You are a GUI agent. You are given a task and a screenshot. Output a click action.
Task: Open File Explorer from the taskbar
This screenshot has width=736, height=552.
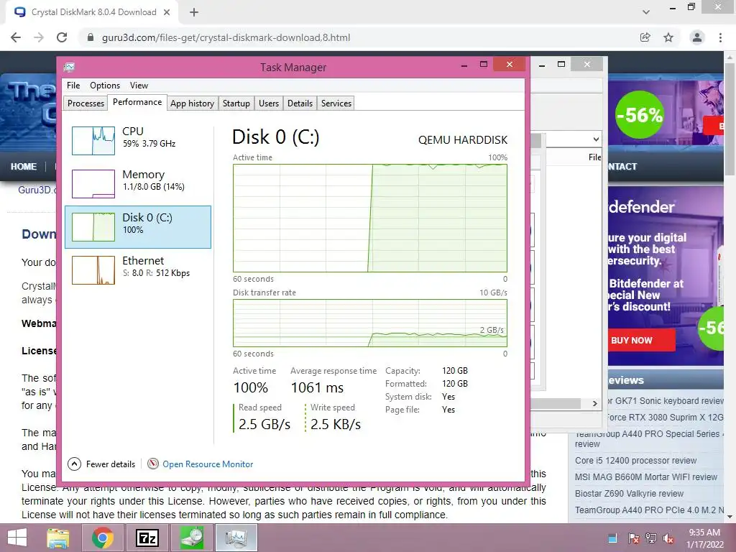coord(57,538)
